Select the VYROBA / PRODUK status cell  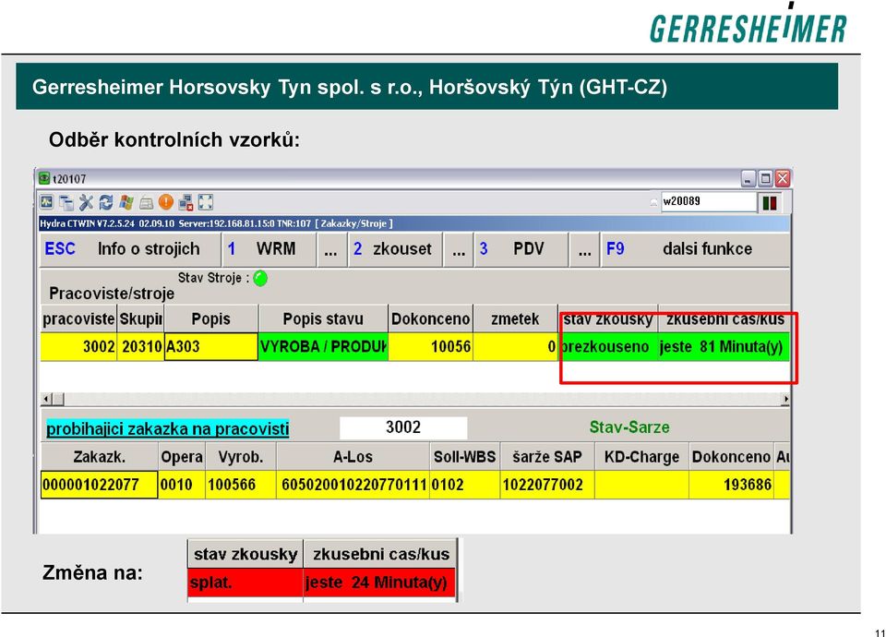tap(323, 346)
